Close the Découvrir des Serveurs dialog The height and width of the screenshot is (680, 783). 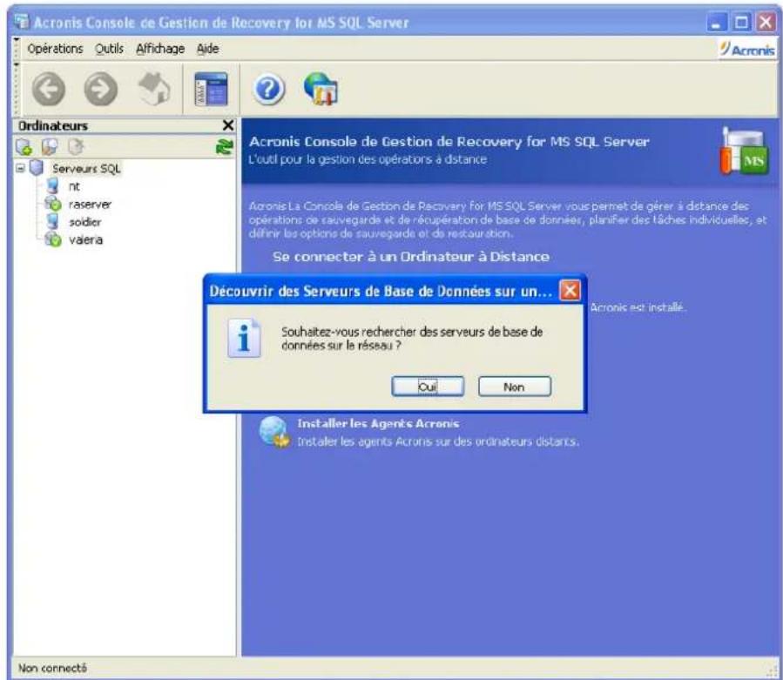(570, 291)
